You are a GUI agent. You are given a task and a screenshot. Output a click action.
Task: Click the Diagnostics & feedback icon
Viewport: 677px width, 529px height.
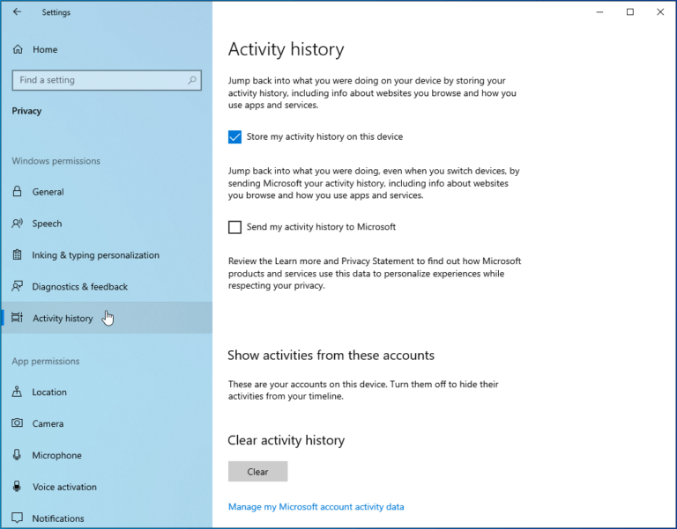pyautogui.click(x=17, y=286)
